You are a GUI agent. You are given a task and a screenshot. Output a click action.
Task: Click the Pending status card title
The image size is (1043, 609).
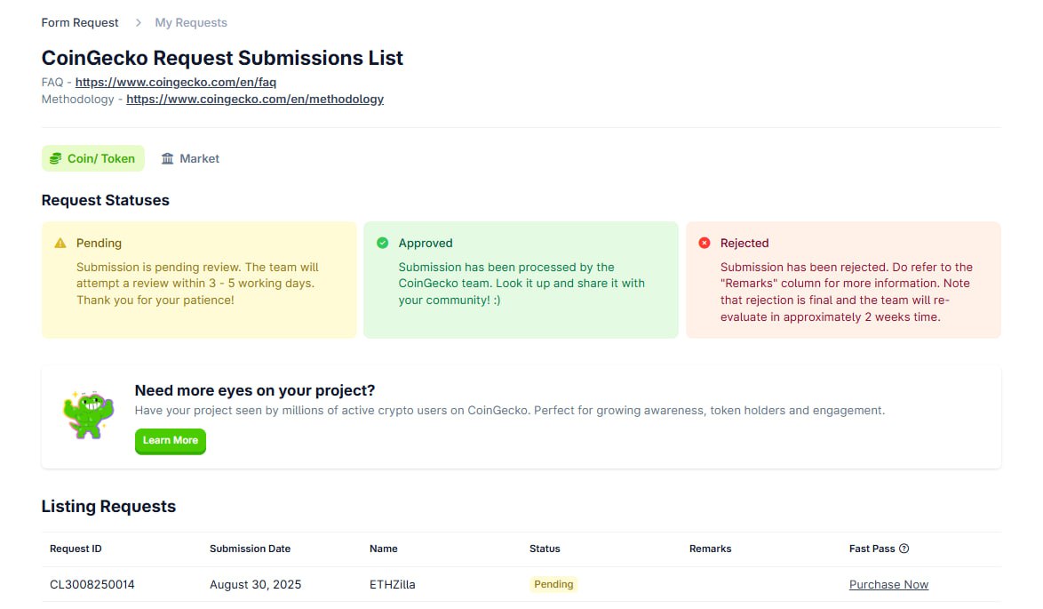pyautogui.click(x=100, y=243)
